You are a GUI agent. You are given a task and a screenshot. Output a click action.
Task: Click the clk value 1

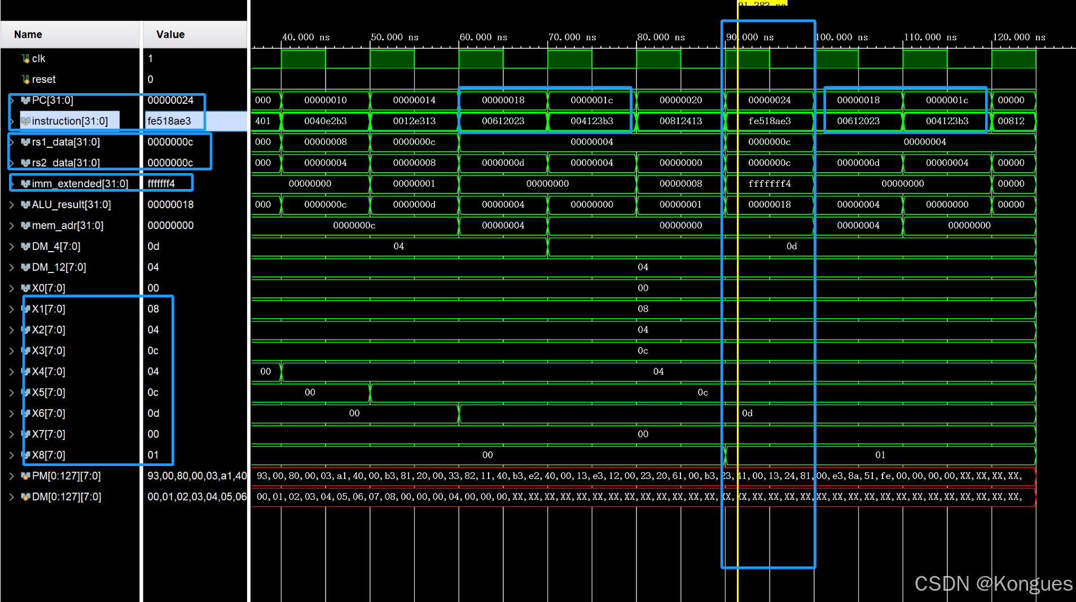pyautogui.click(x=150, y=58)
